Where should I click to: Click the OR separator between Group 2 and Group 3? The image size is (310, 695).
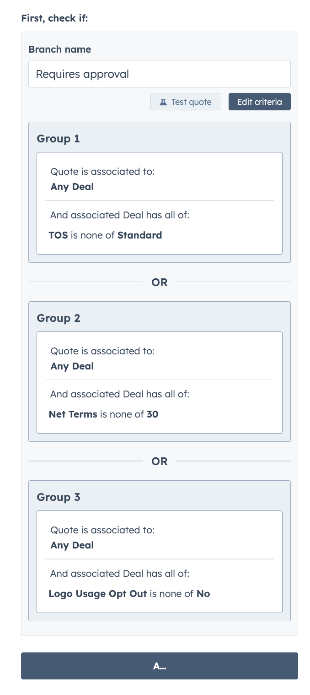coord(160,462)
